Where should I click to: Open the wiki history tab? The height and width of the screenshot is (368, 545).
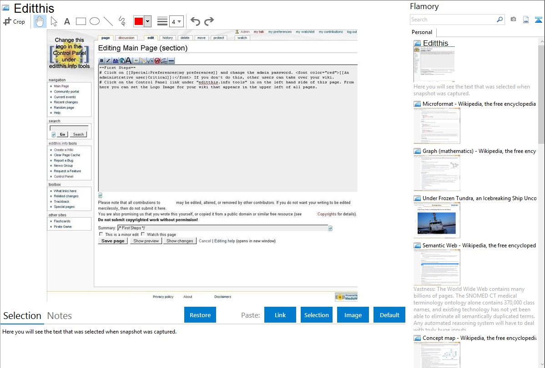(167, 38)
